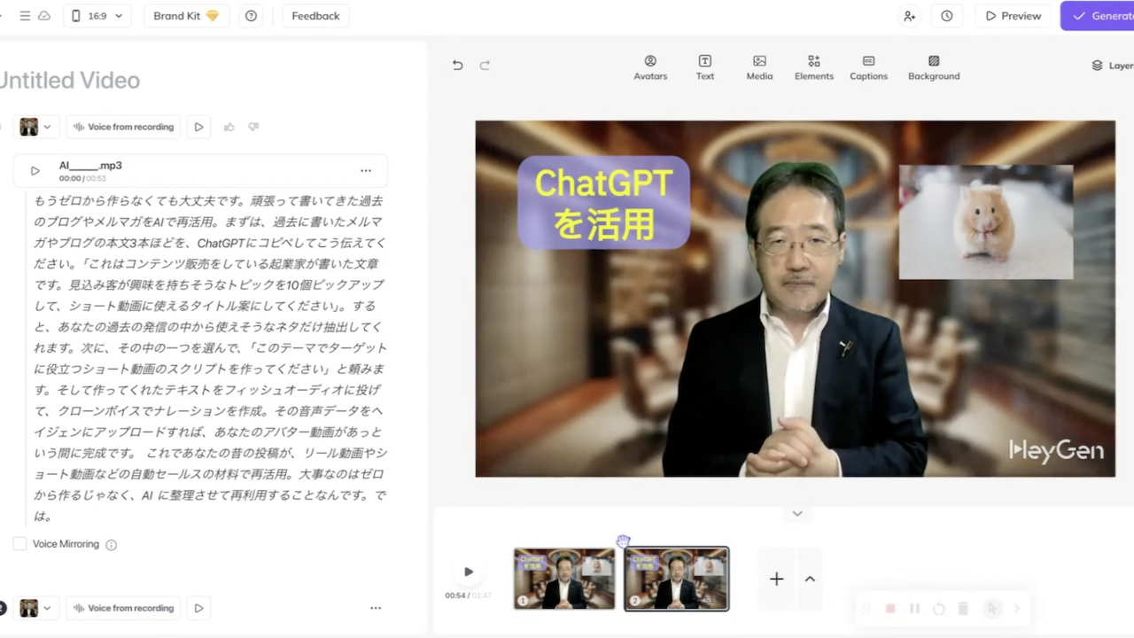
Task: Click the Preview button
Action: 1014,16
